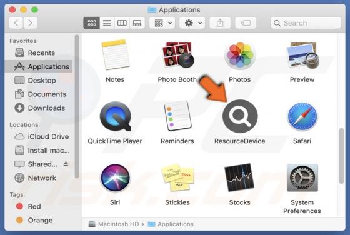
Task: Open the System Preferences gear icon
Action: pyautogui.click(x=302, y=178)
